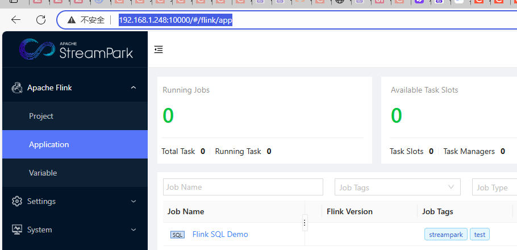
Task: Click the column resize handle dots
Action: pyautogui.click(x=305, y=223)
